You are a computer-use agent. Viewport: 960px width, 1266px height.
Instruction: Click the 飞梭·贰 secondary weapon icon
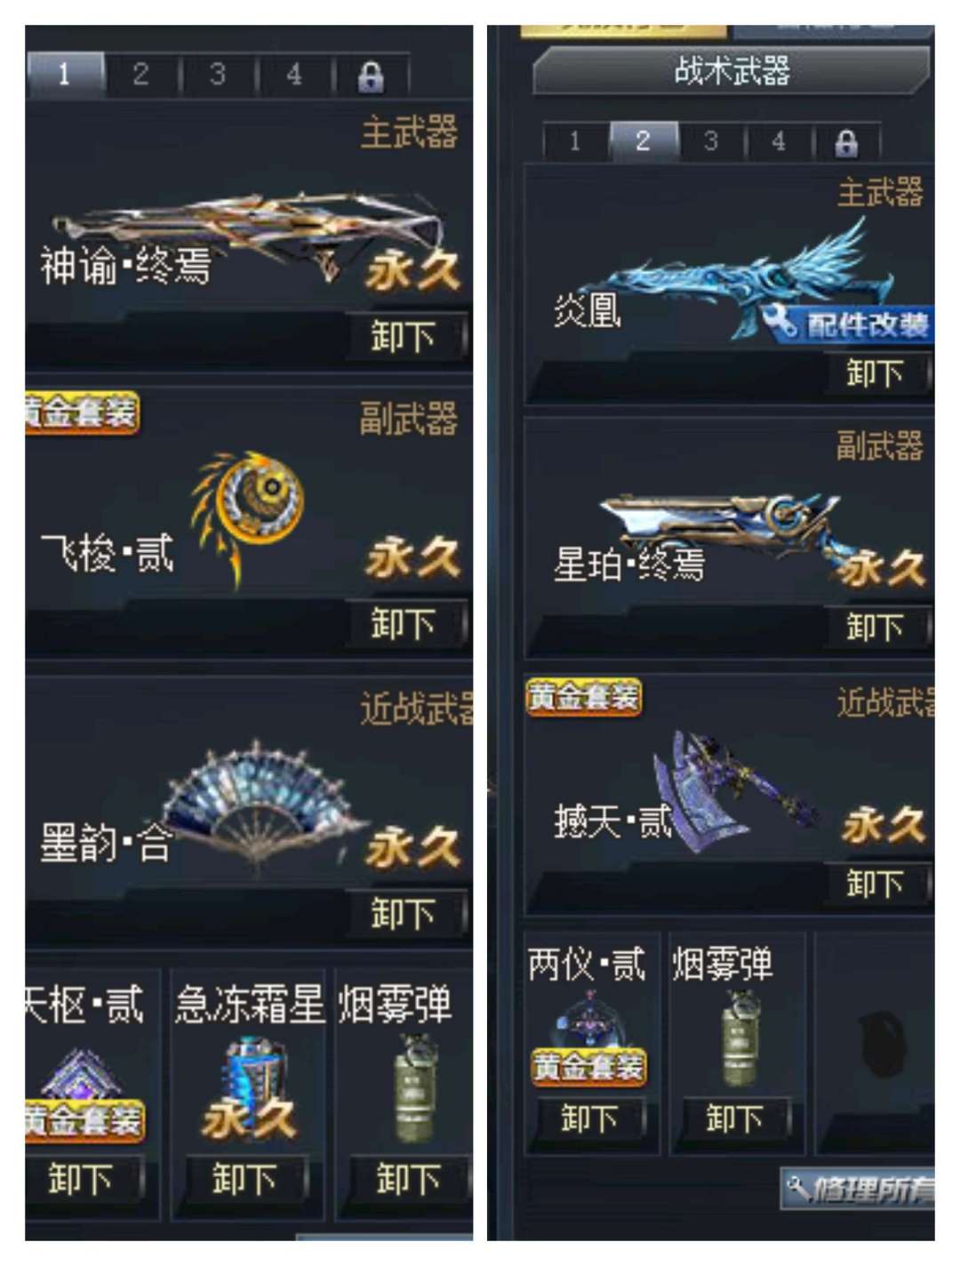(246, 517)
